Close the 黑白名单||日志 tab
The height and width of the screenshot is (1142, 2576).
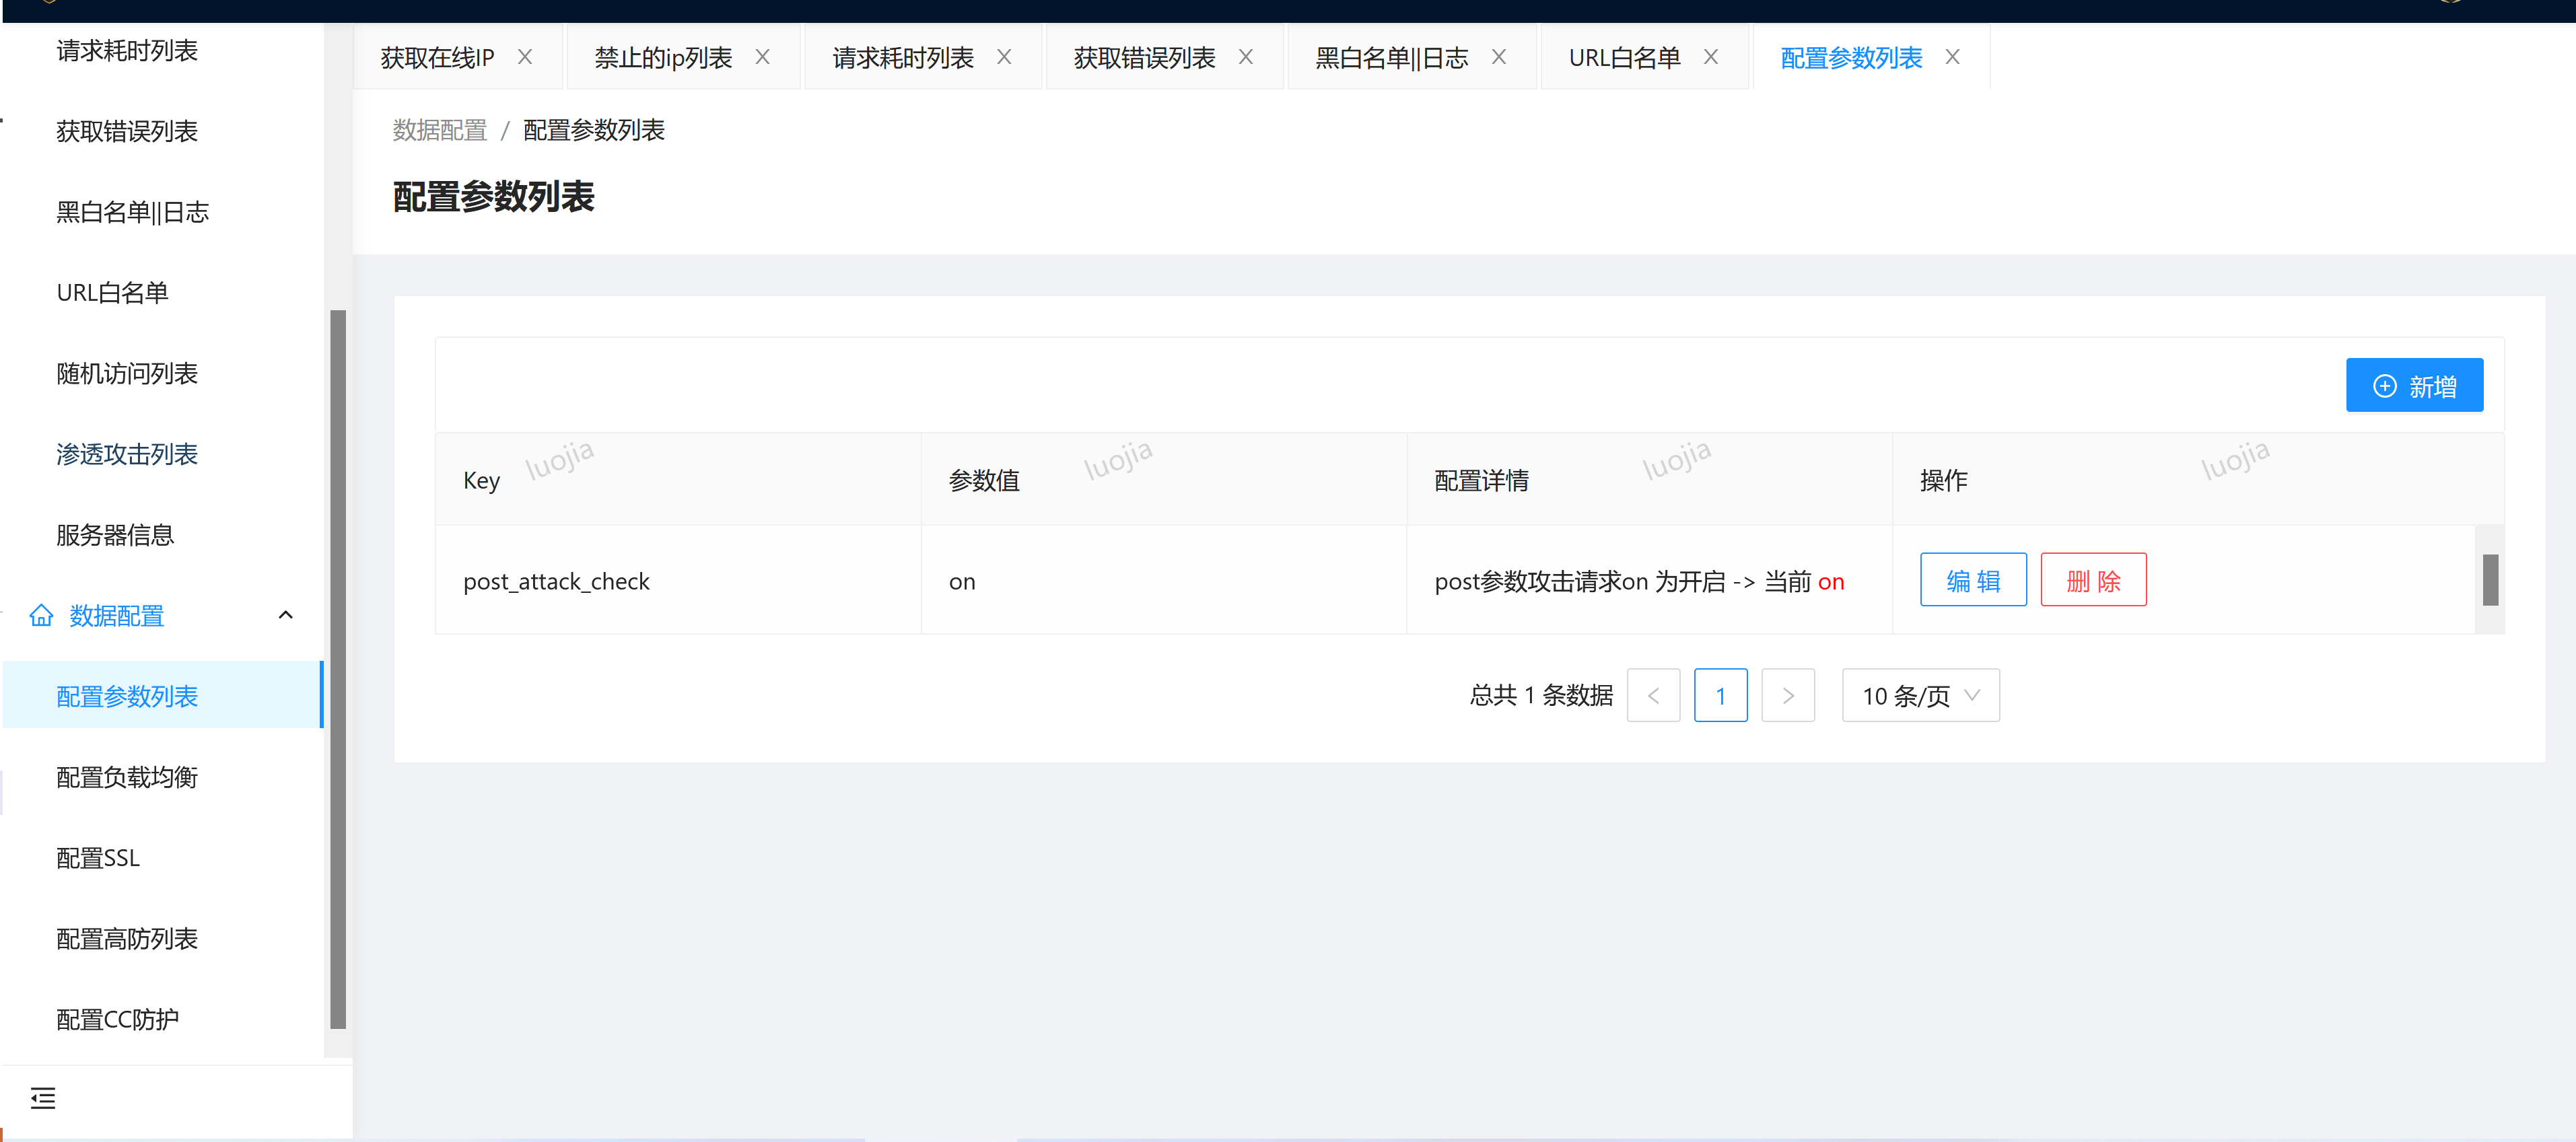click(1498, 57)
